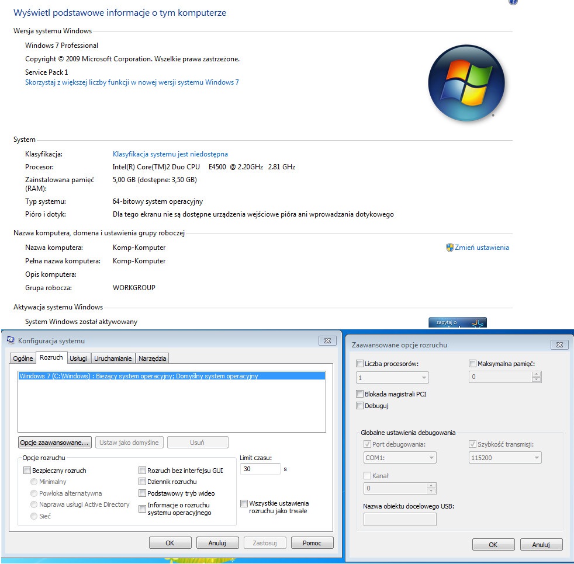
Task: Click the 'zapytaj o' genuine software badge
Action: tap(458, 322)
